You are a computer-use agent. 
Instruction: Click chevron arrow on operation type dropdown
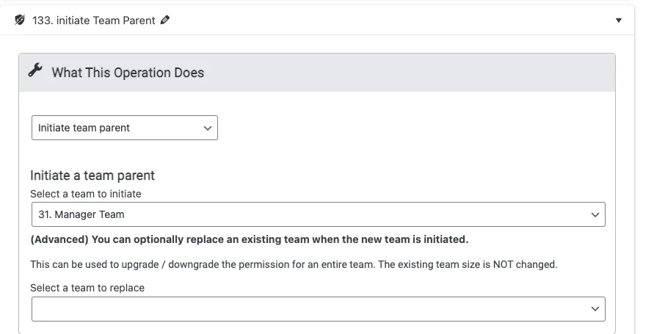pos(206,128)
